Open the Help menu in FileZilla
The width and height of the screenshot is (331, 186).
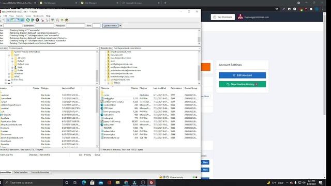pyautogui.click(x=48, y=16)
